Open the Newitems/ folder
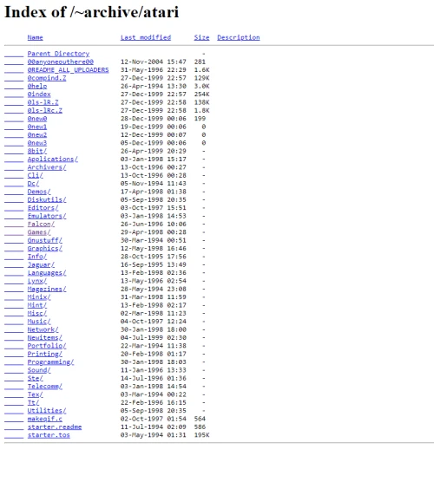Image resolution: width=434 pixels, height=482 pixels. (45, 338)
